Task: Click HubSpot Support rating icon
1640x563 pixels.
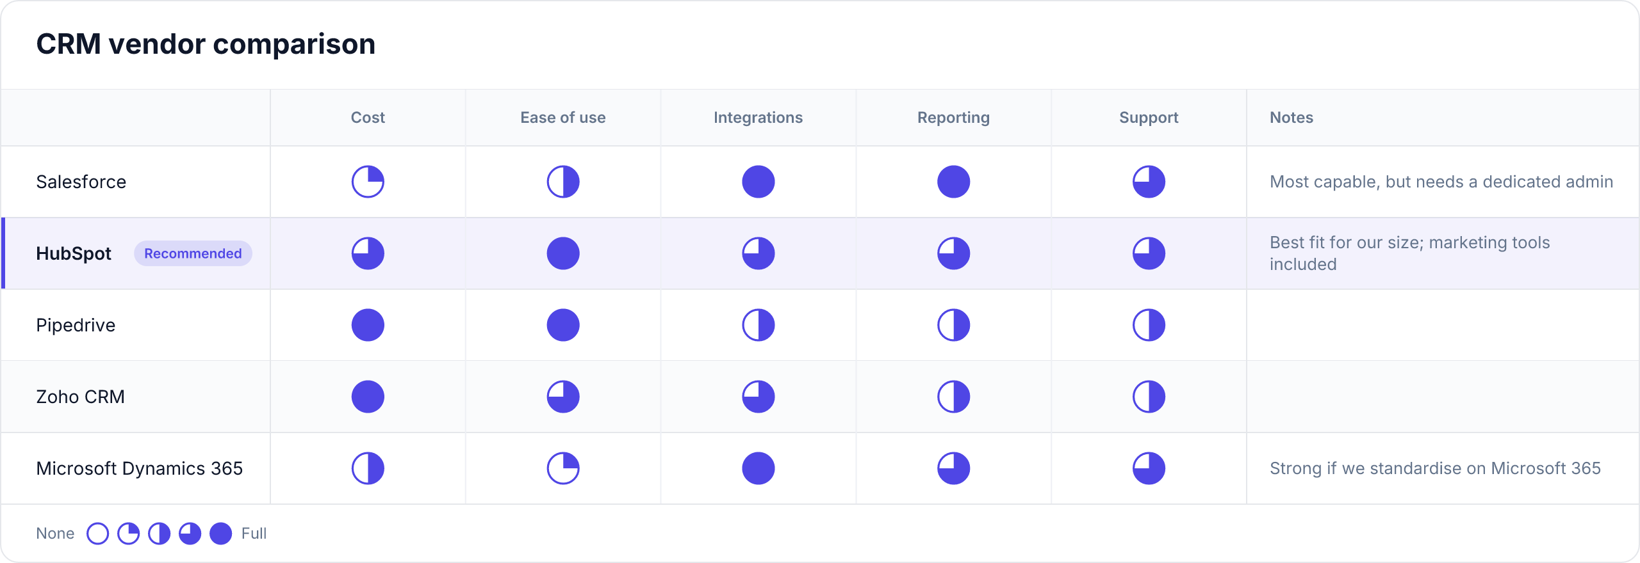Action: 1149,253
